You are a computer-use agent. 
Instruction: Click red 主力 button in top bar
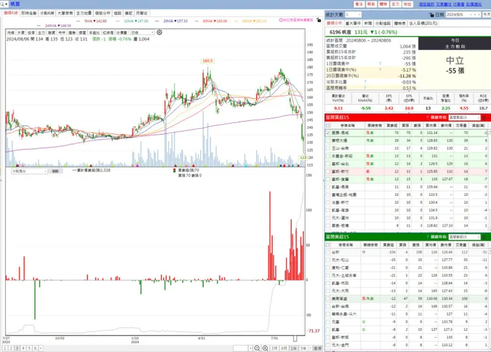[x=395, y=5]
